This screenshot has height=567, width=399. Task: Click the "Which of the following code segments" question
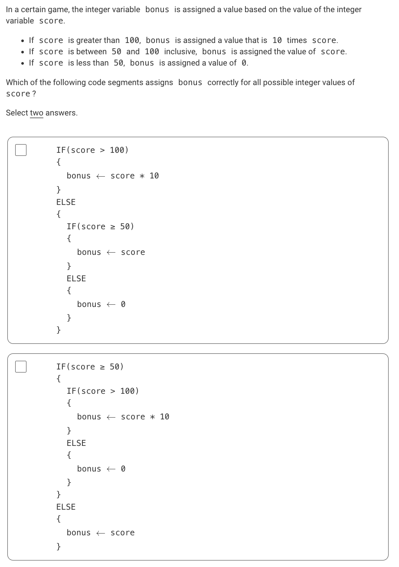coord(180,88)
